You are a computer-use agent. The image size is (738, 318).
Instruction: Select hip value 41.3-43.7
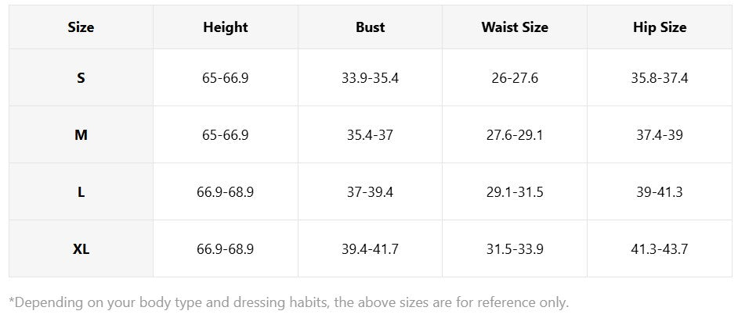point(659,249)
